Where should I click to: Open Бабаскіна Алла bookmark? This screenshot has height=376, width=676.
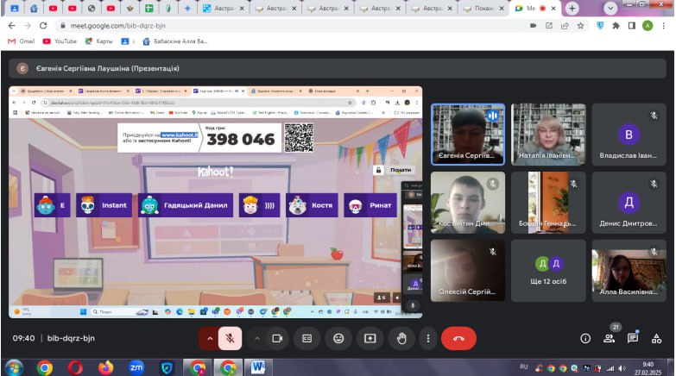pos(175,41)
